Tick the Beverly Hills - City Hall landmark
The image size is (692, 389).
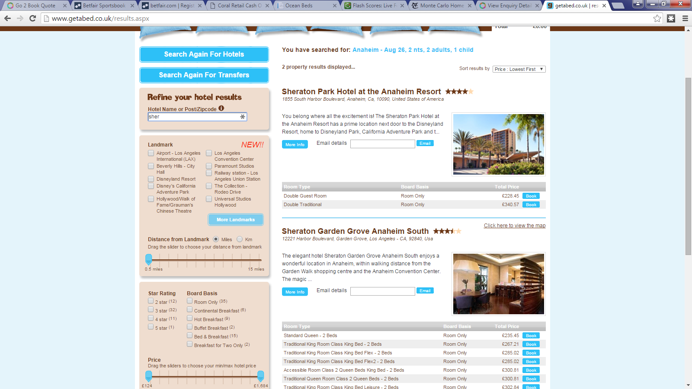151,166
